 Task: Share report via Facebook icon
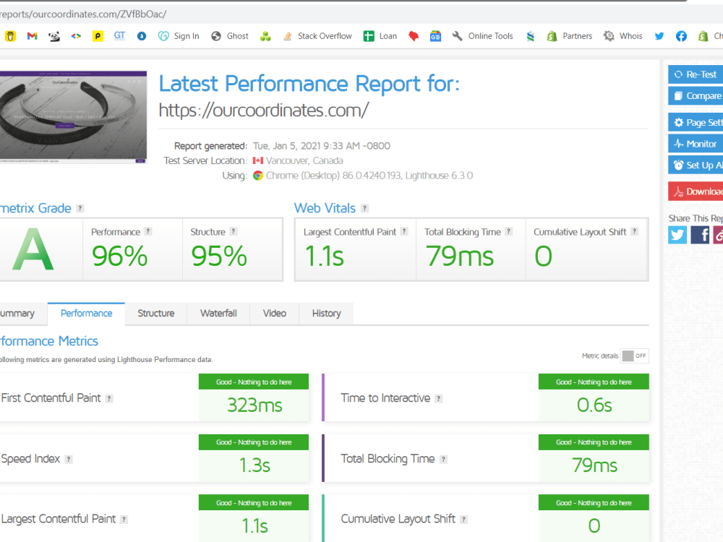[699, 235]
